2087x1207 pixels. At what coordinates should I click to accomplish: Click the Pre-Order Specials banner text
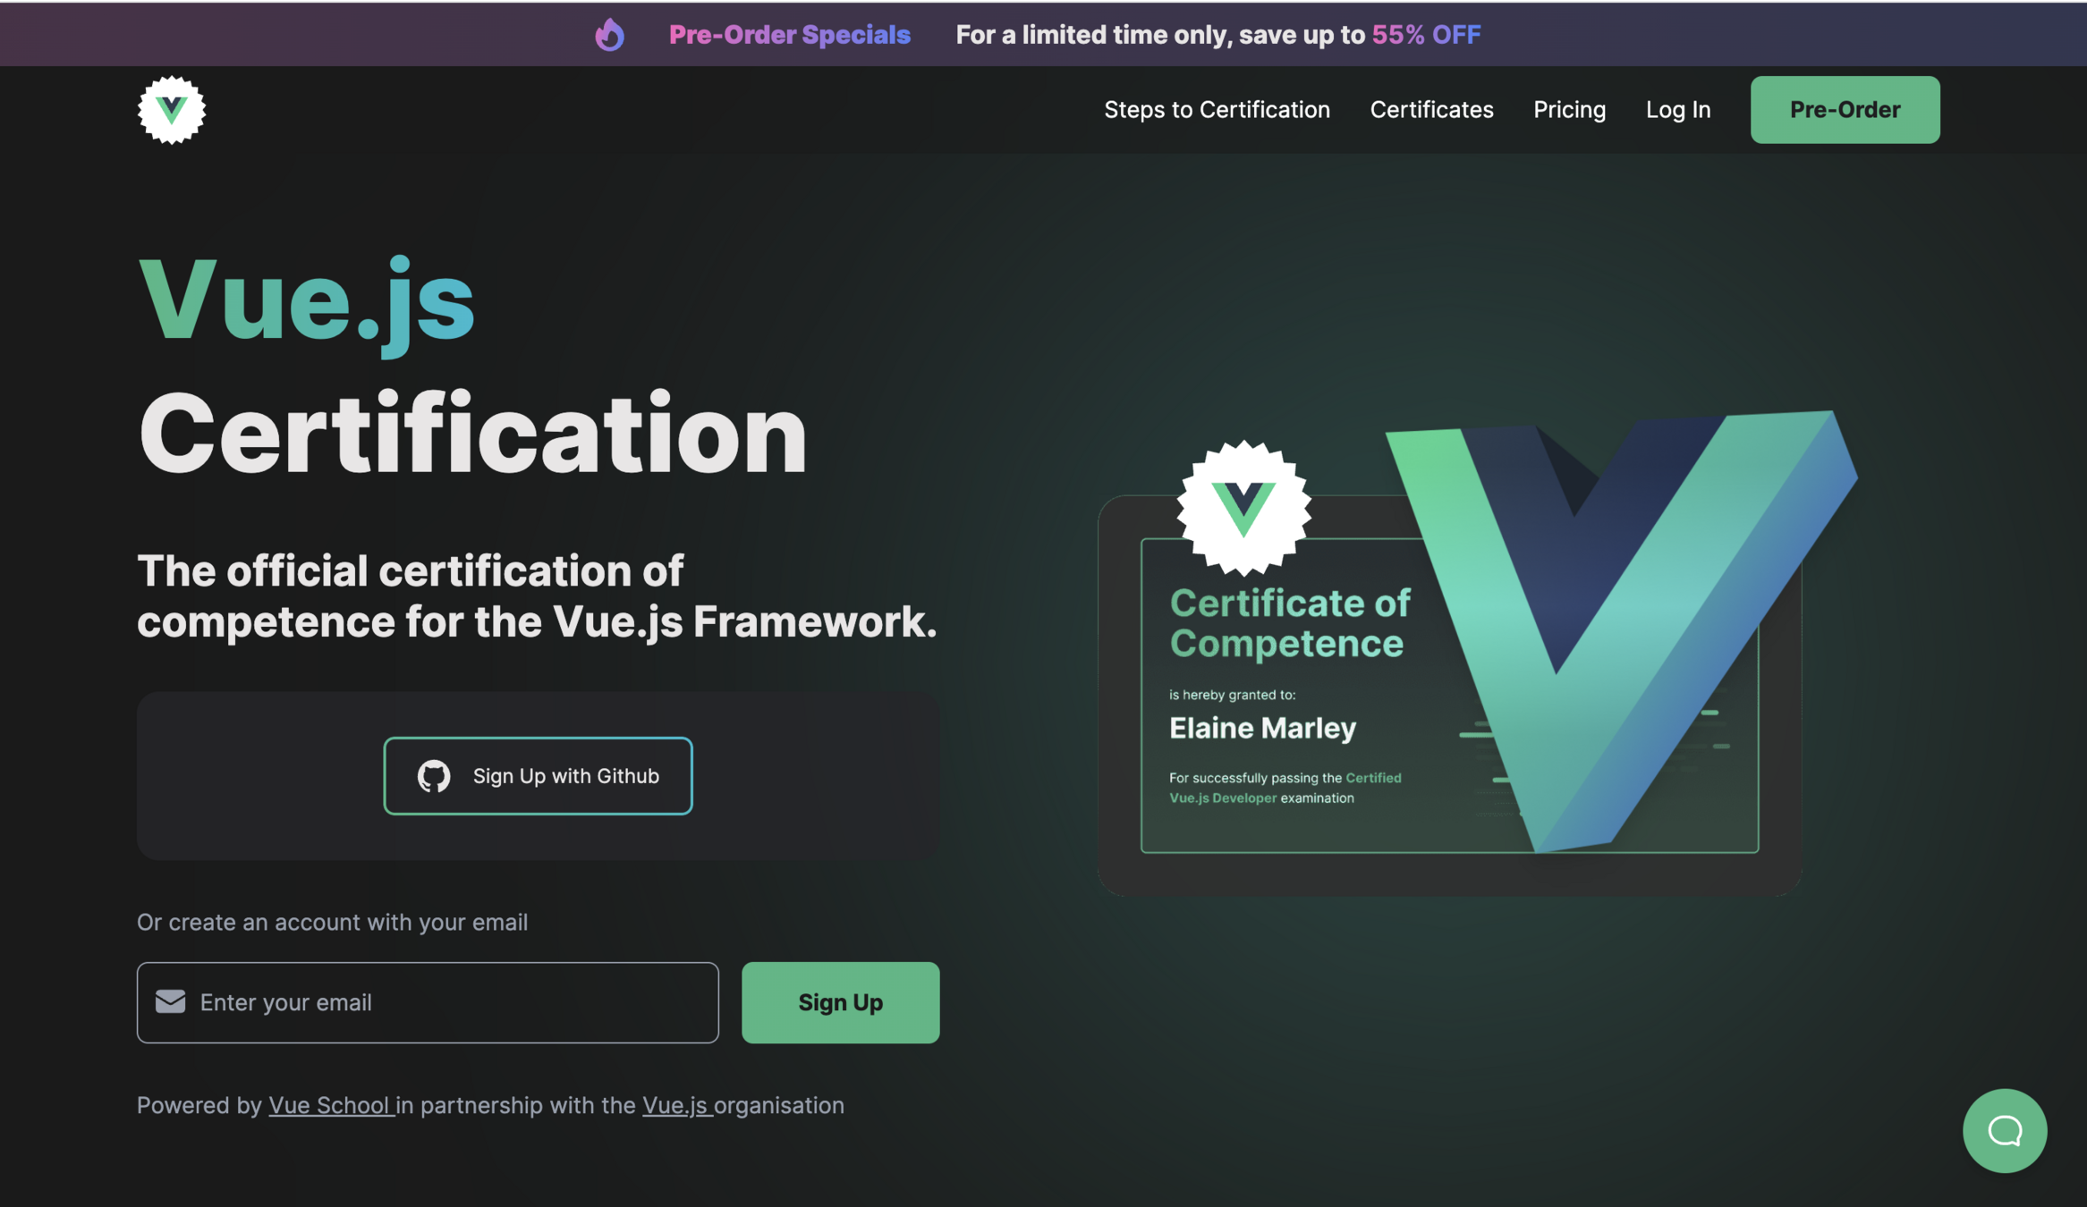pos(789,35)
